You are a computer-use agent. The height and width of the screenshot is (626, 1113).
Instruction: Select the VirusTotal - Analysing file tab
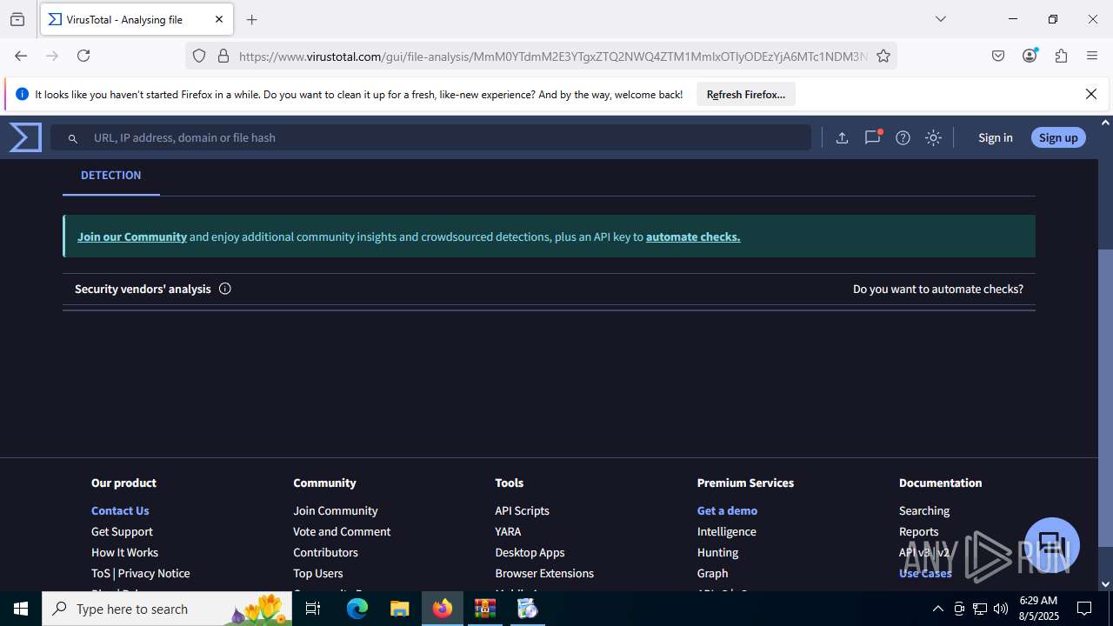pos(137,19)
